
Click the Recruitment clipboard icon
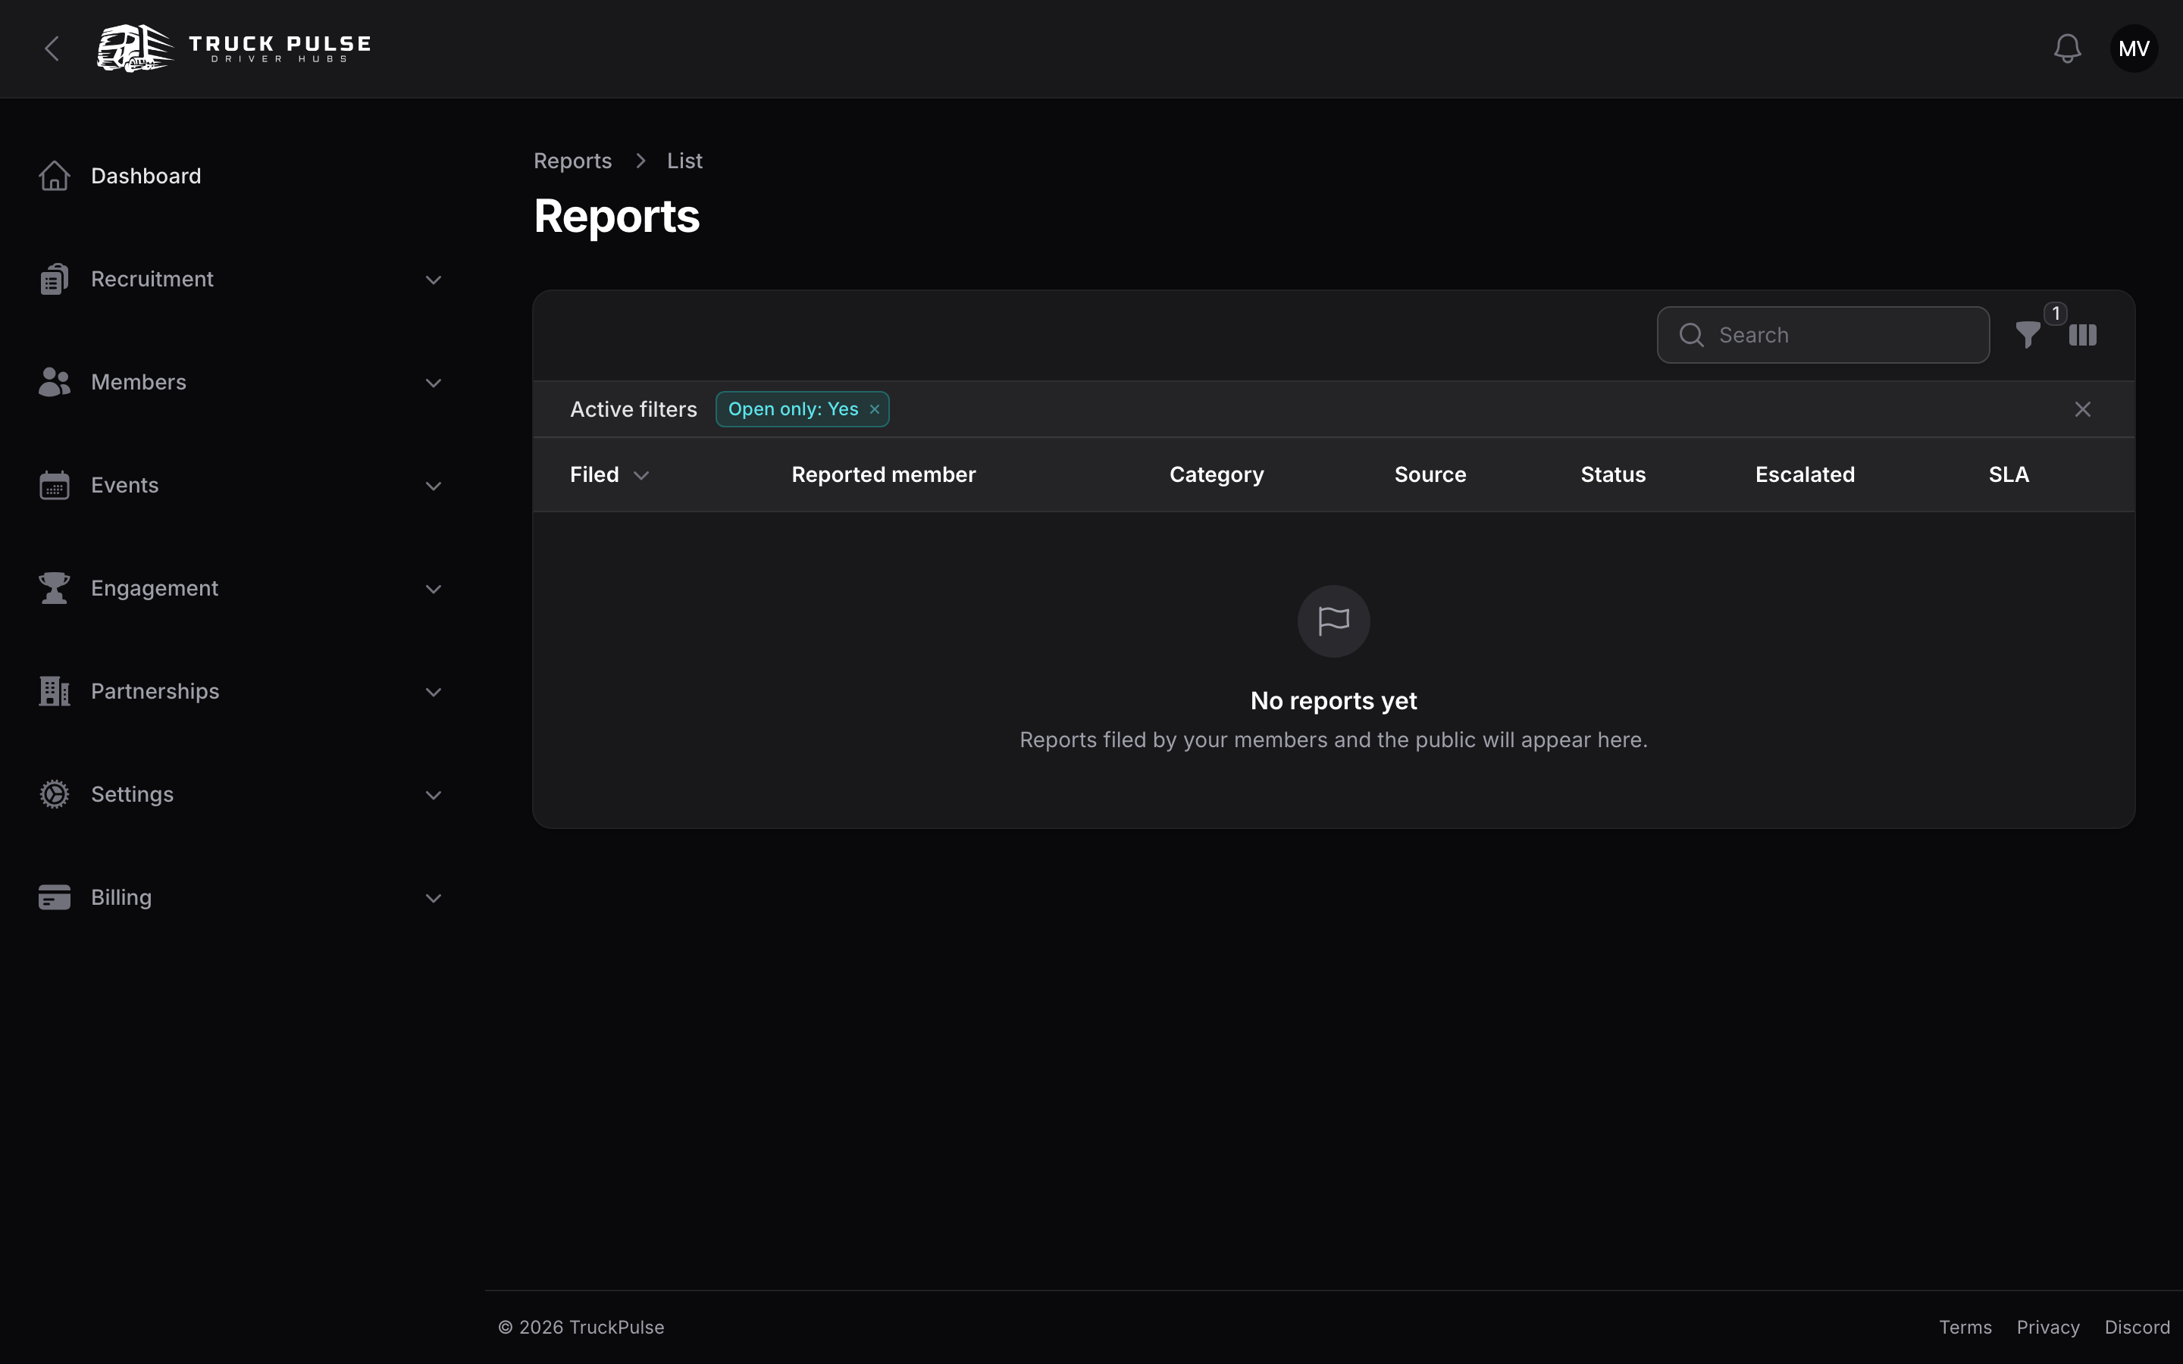[54, 279]
